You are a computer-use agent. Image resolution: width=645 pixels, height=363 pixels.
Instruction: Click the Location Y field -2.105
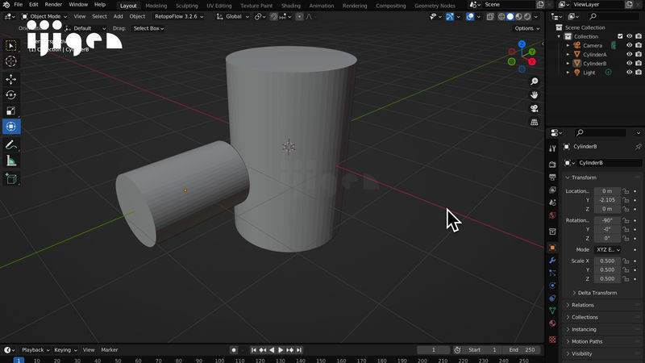(607, 200)
